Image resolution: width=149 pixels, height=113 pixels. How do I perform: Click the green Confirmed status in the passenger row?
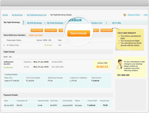(x=48, y=45)
